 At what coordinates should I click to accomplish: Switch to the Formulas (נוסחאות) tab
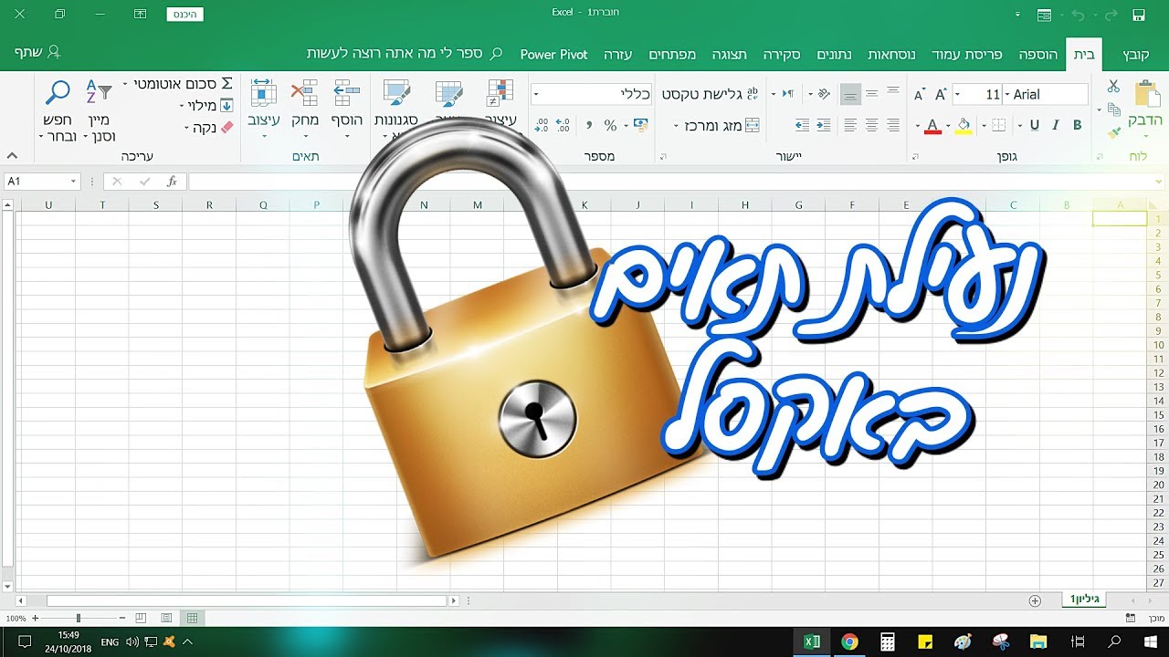point(891,55)
